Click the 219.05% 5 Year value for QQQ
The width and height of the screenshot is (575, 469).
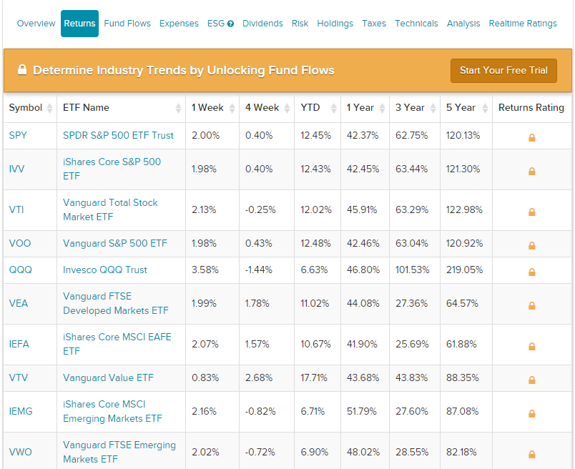coord(464,270)
